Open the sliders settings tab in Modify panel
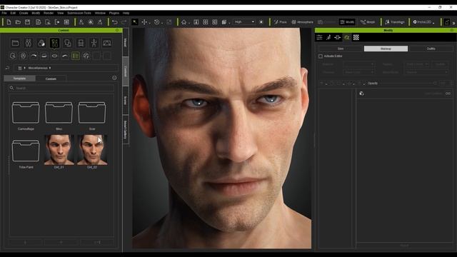 coord(319,37)
